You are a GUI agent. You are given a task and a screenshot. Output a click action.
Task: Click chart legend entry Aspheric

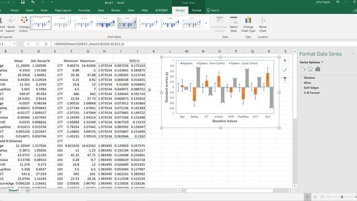186,63
